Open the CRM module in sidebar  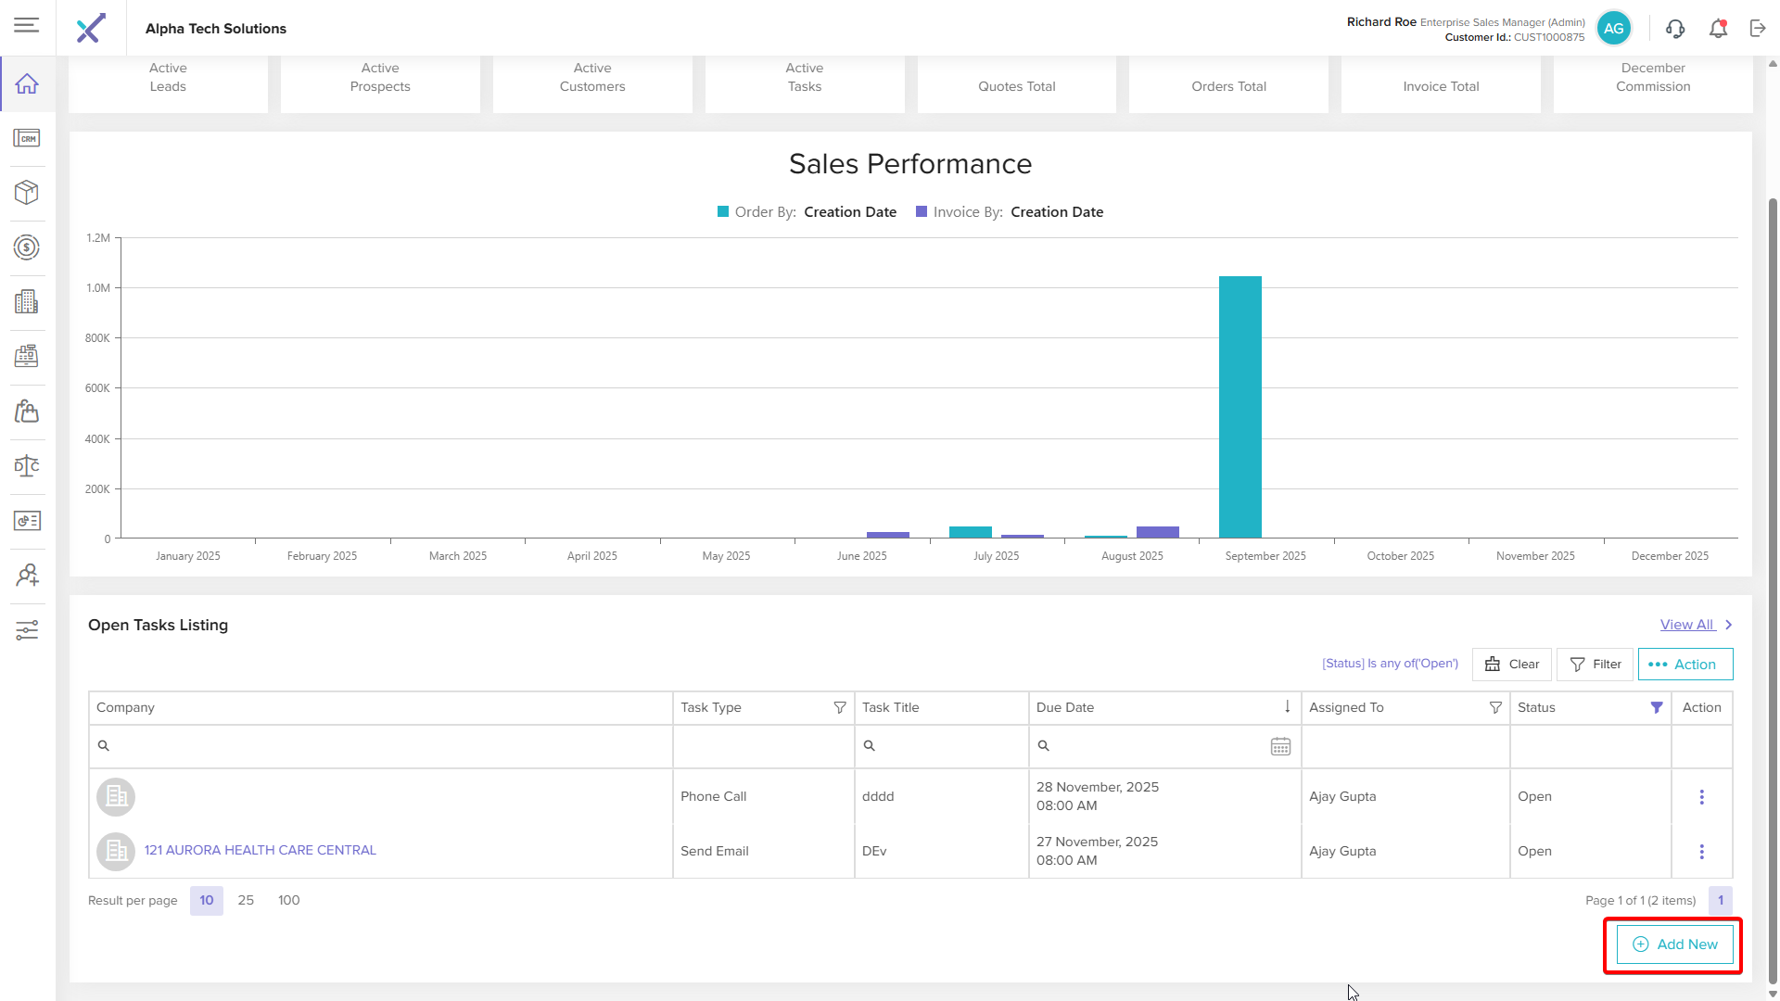[27, 138]
